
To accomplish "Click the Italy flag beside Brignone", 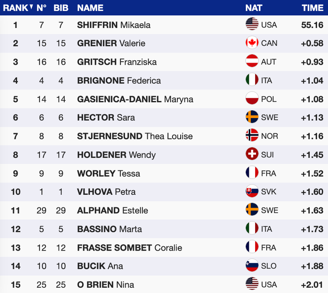I will (x=252, y=80).
